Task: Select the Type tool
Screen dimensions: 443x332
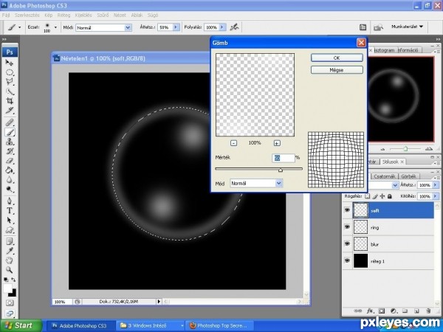Action: pos(10,210)
